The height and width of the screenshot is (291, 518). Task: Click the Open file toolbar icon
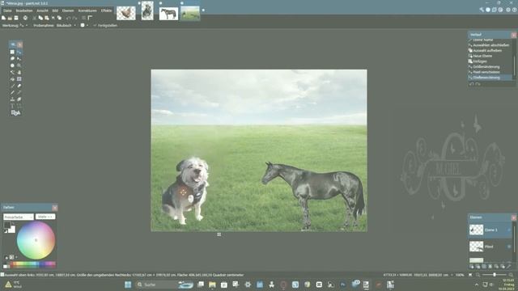pyautogui.click(x=10, y=18)
